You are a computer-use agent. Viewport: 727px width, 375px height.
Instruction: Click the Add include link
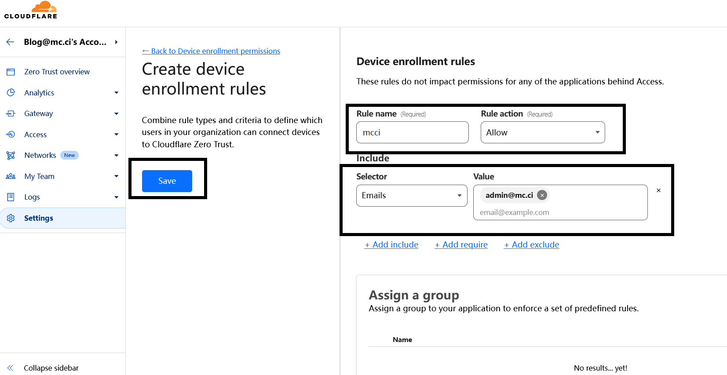pos(391,245)
